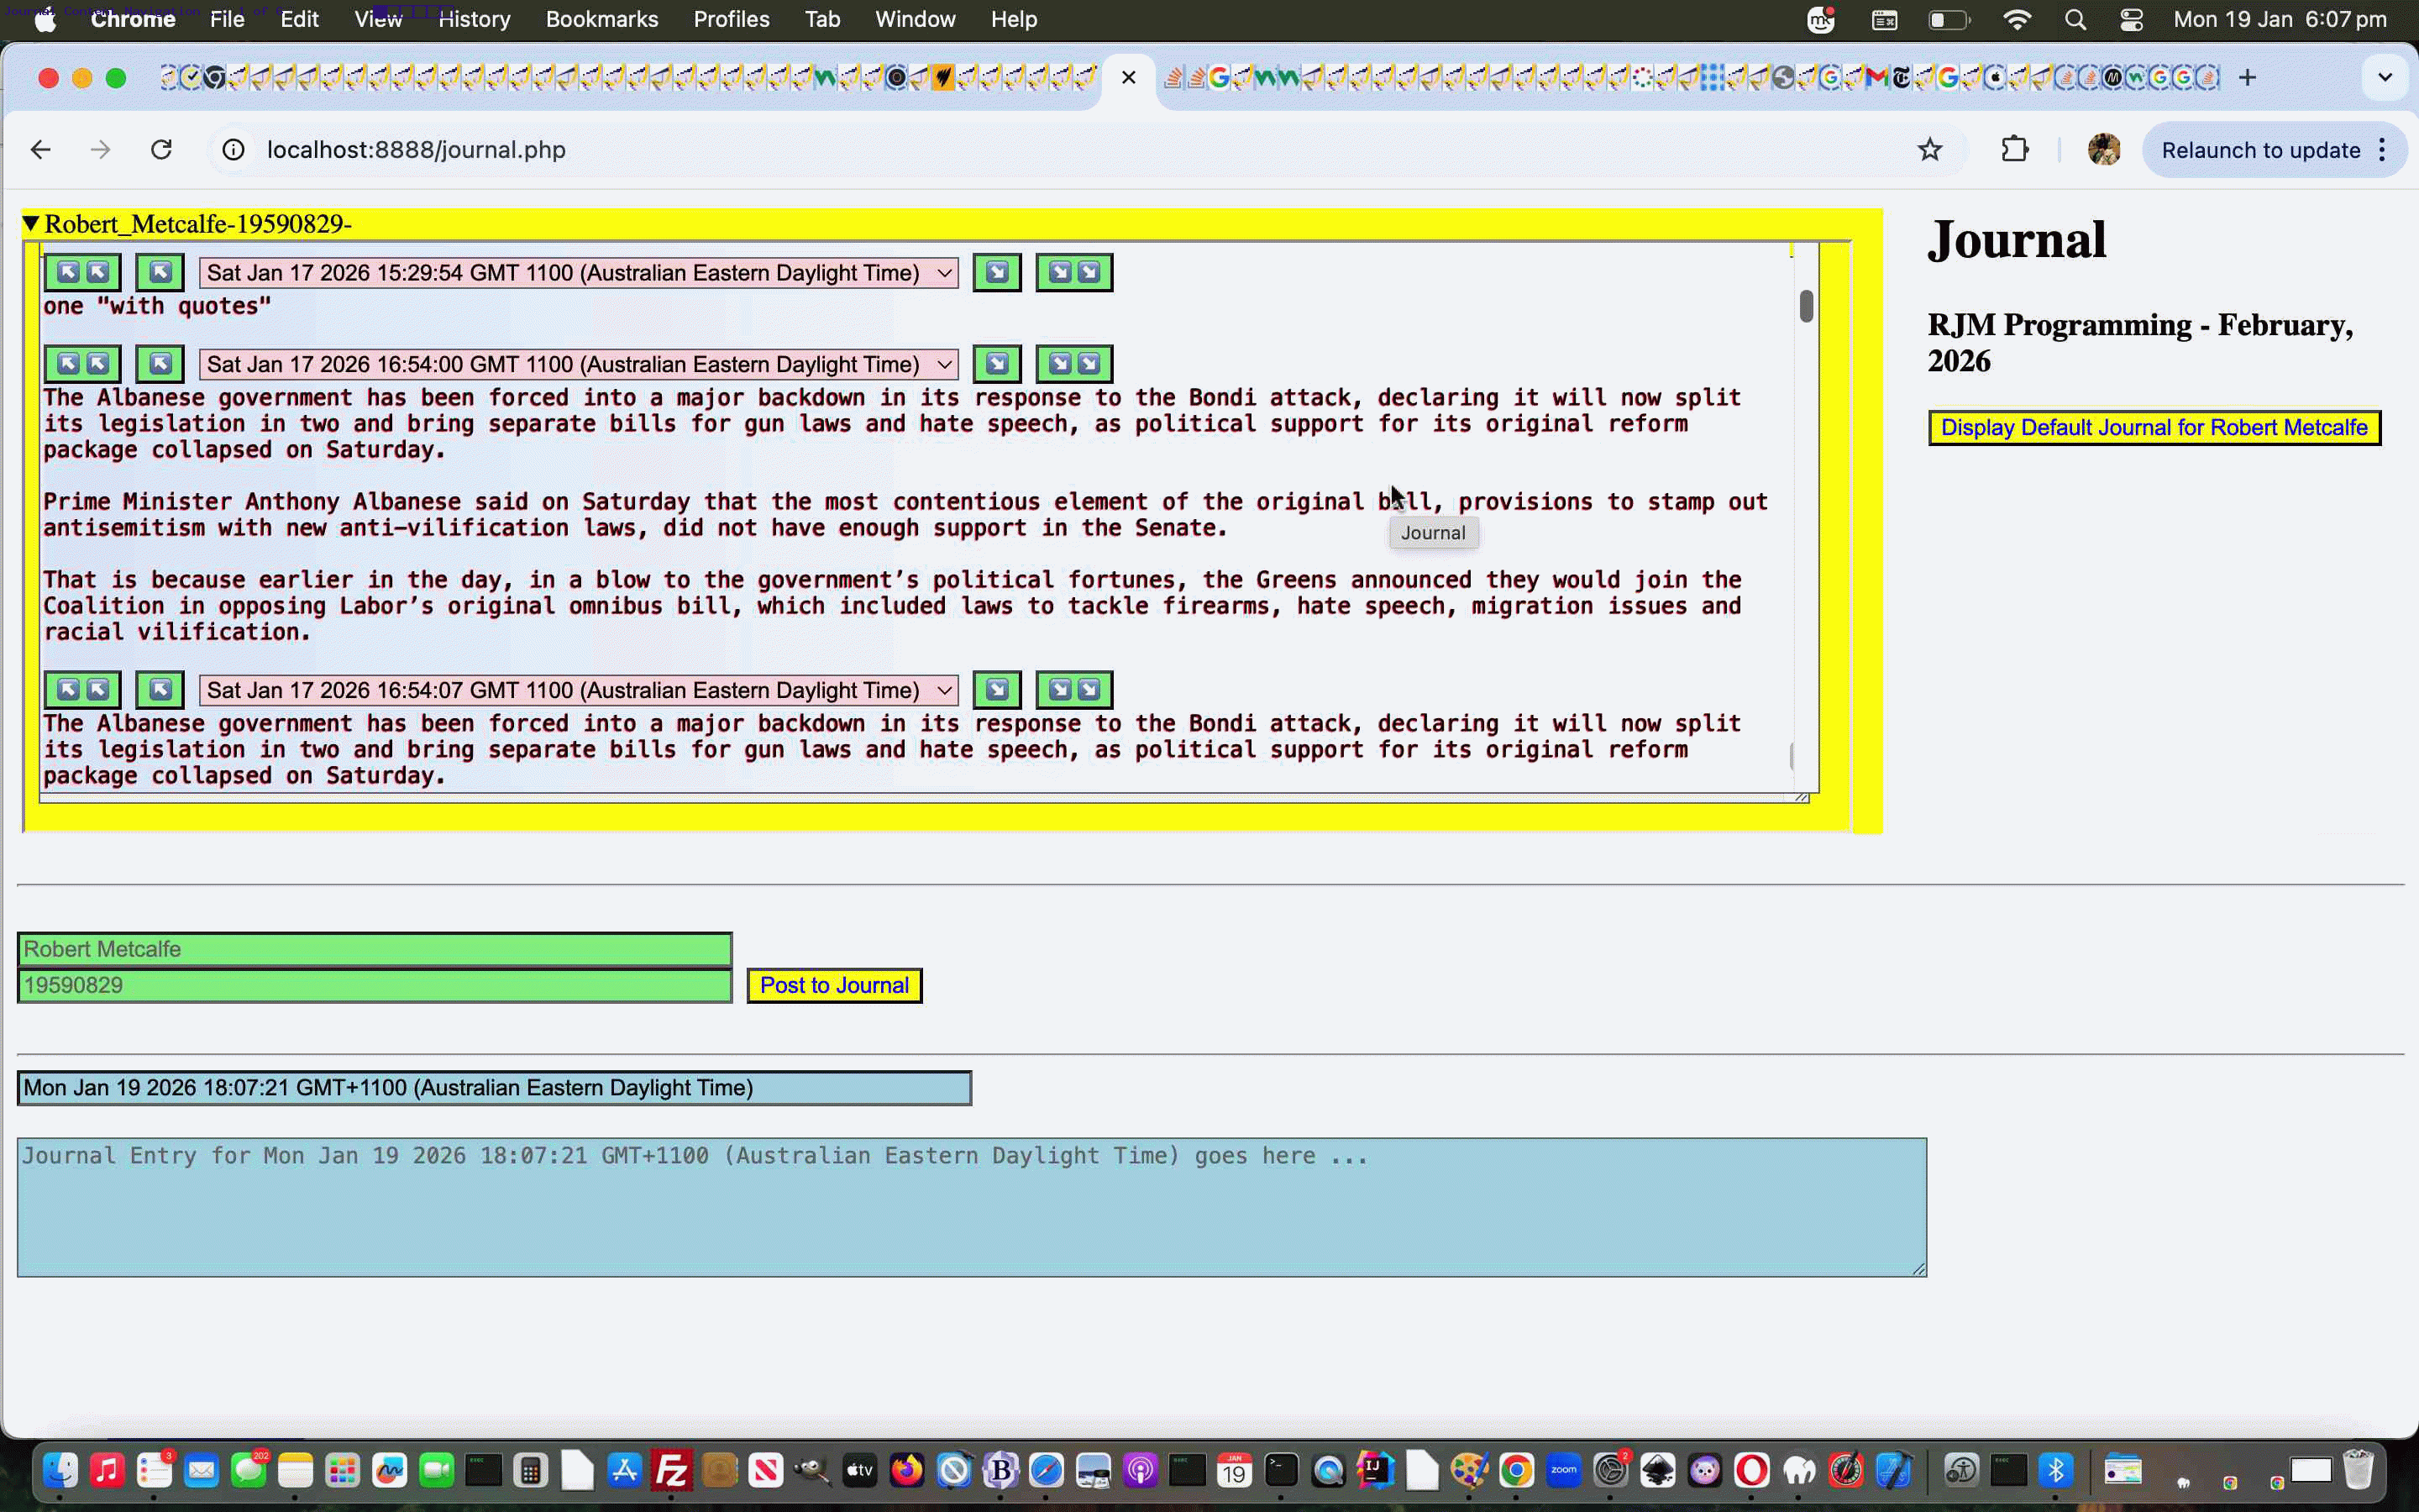Image resolution: width=2419 pixels, height=1512 pixels.
Task: Open date dropdown showing 16:54:07 entry
Action: [578, 690]
